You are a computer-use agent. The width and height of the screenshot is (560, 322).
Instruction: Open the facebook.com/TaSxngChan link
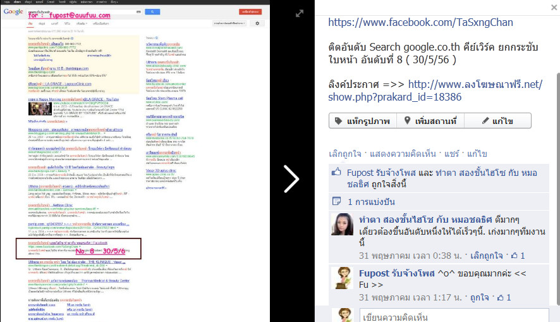tap(420, 23)
